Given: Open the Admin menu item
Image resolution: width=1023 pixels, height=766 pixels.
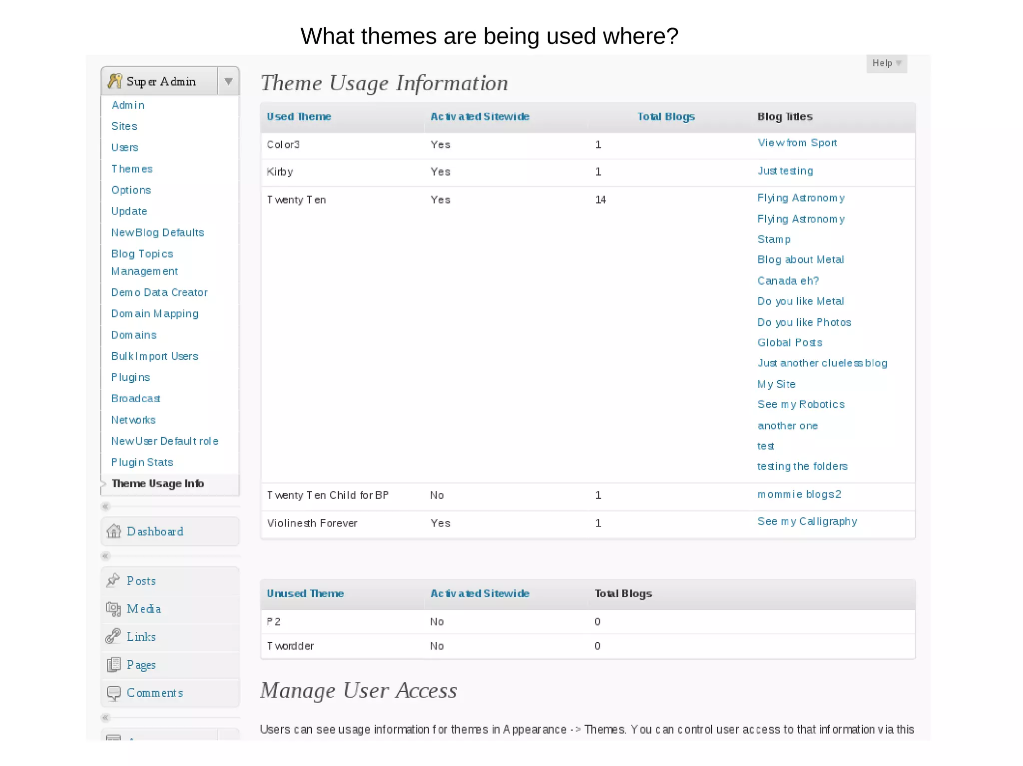Looking at the screenshot, I should pos(128,105).
